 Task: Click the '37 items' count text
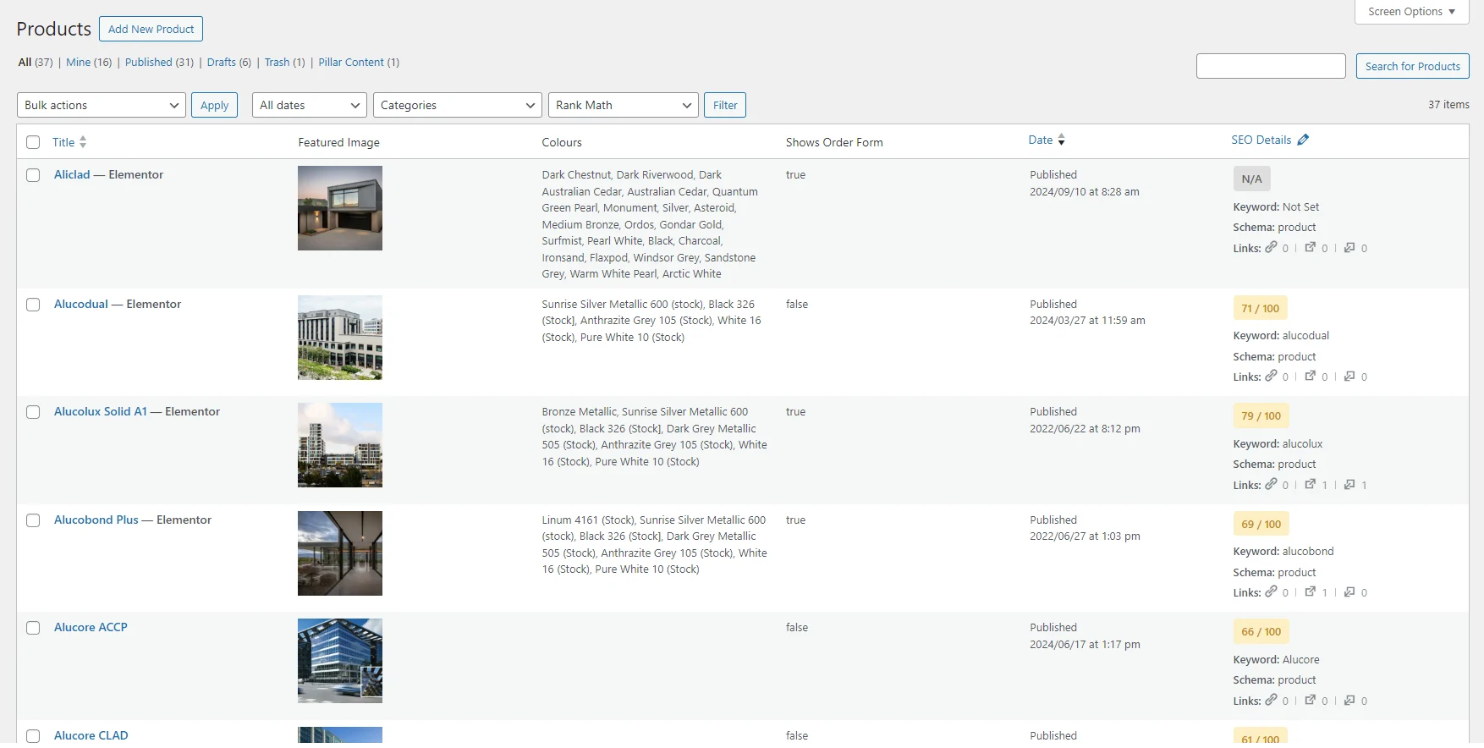click(x=1448, y=105)
